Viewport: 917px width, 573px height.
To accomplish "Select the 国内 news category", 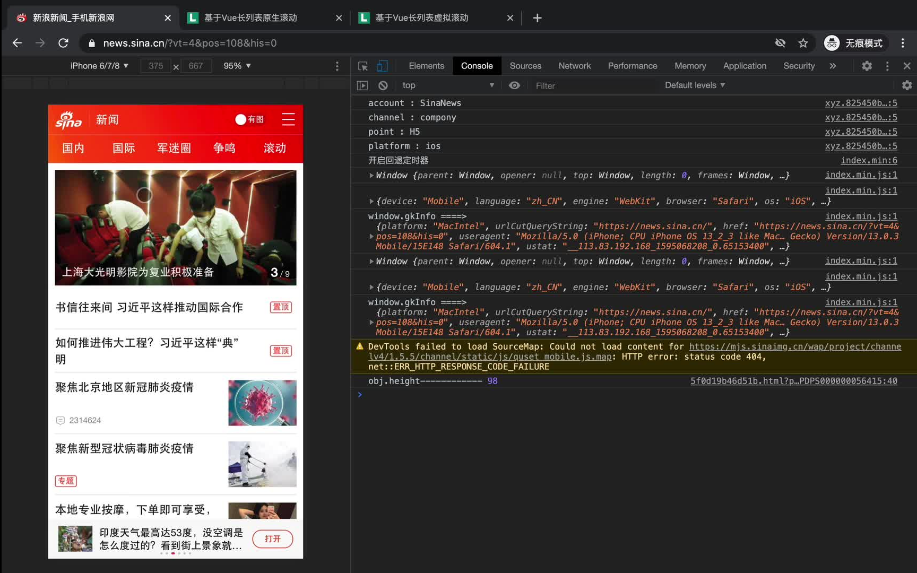I will [x=73, y=148].
